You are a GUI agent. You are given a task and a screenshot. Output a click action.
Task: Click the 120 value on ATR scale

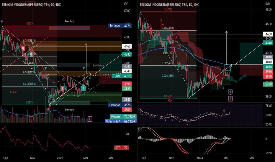(127, 134)
